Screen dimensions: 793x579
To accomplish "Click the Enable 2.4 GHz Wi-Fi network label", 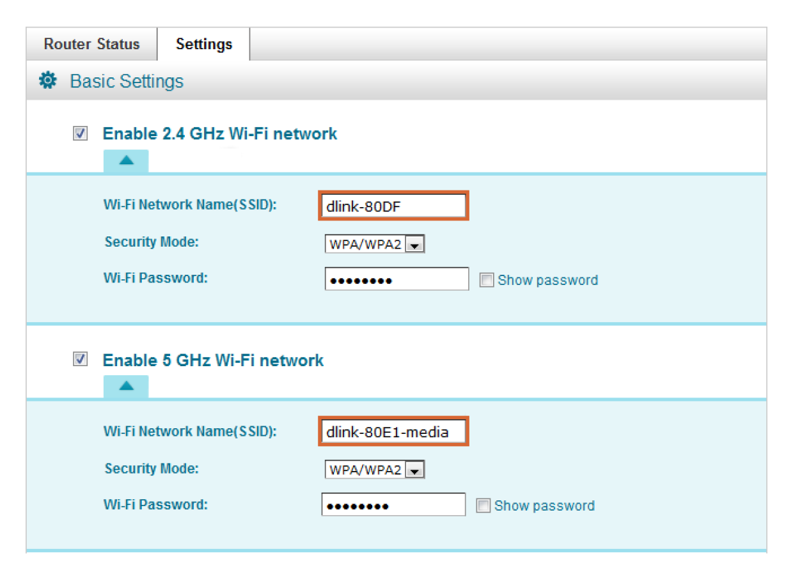I will (x=219, y=134).
